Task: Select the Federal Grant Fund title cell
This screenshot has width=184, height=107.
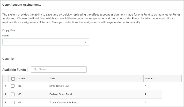Action: pyautogui.click(x=61, y=94)
